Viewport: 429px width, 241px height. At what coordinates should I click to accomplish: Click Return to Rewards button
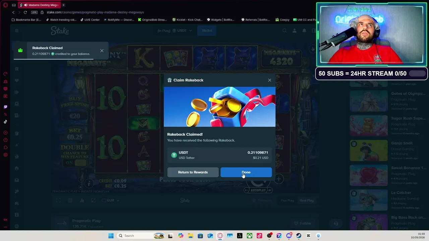[193, 172]
